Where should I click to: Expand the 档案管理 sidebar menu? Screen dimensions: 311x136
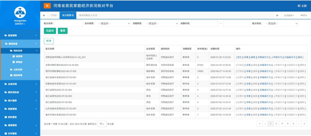click(20, 109)
